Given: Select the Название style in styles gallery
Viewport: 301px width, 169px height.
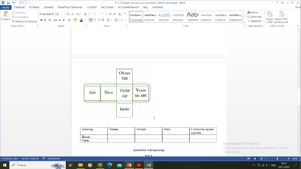Looking at the screenshot, I should [x=193, y=16].
